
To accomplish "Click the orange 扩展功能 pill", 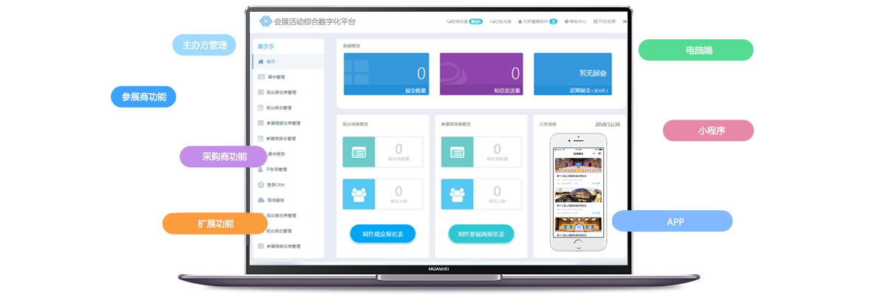I will coord(215,223).
